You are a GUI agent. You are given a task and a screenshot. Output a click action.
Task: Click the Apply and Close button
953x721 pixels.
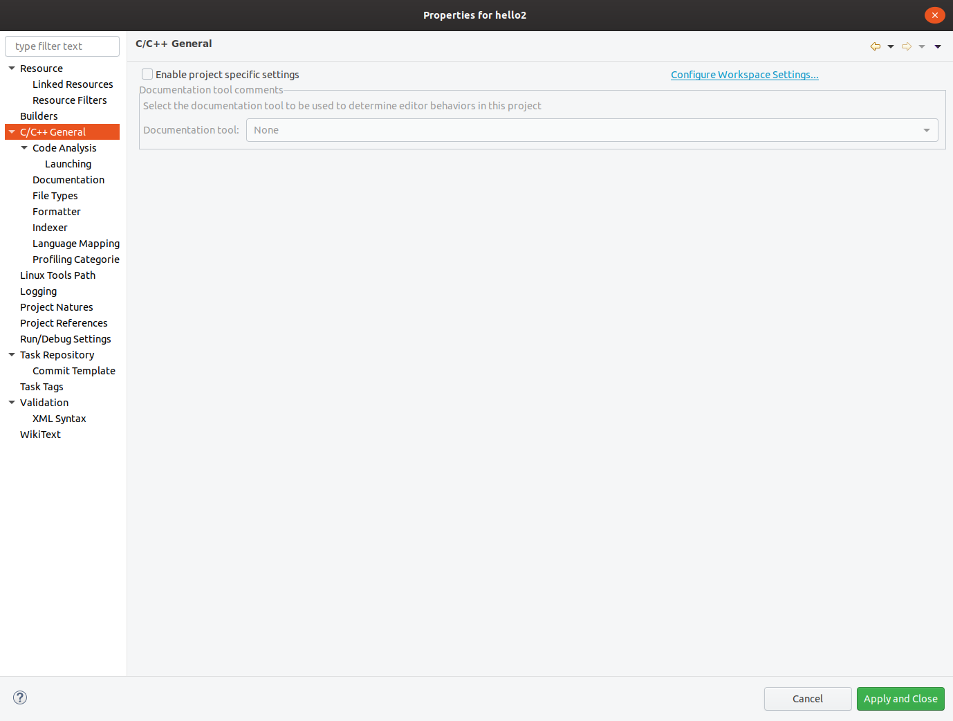coord(900,699)
